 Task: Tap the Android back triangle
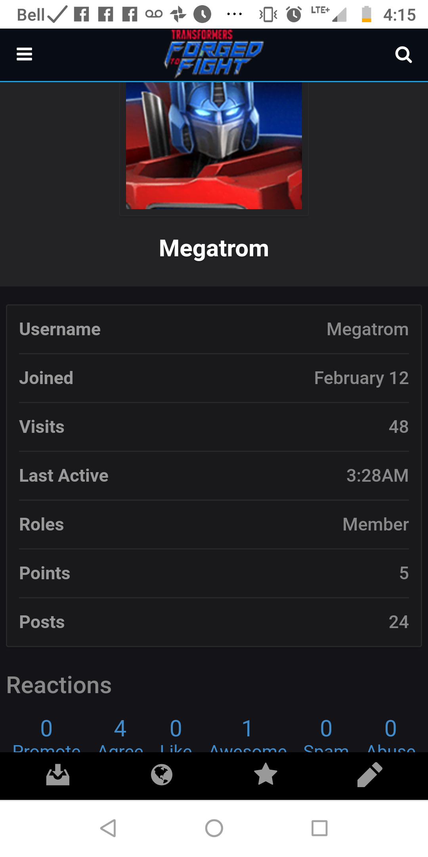pyautogui.click(x=108, y=828)
